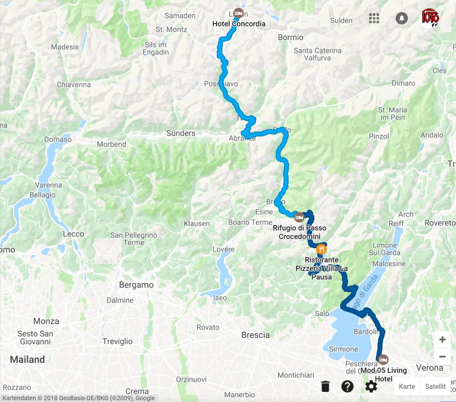This screenshot has height=402, width=456.
Task: Switch map to Karte view
Action: [x=407, y=386]
